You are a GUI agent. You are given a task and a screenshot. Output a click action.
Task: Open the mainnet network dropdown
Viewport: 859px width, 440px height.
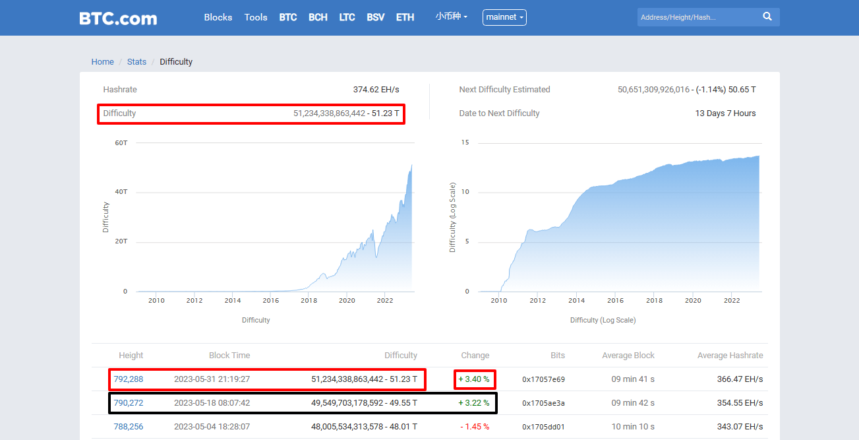504,17
